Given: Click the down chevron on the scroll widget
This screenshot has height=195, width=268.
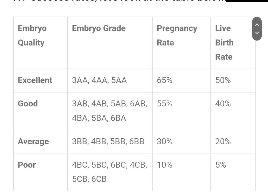Looking at the screenshot, I should point(257,33).
